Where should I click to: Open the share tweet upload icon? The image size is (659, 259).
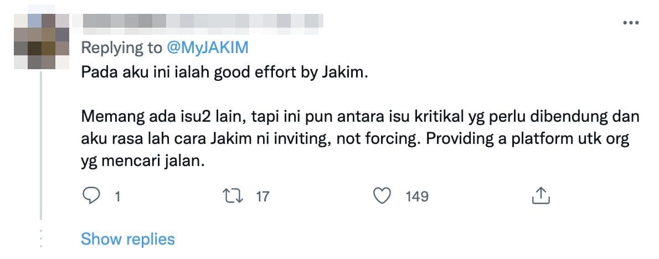(x=541, y=196)
